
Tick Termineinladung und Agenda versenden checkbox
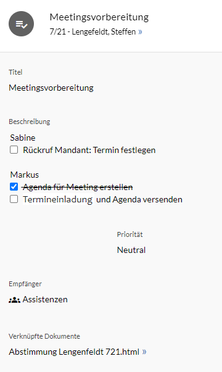[x=14, y=199]
